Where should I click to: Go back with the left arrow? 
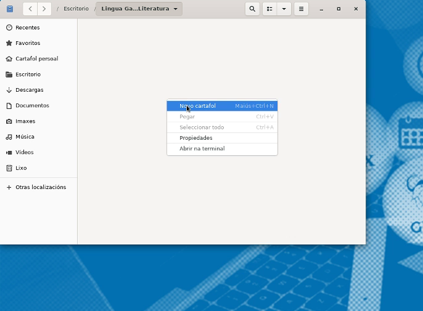pos(31,9)
